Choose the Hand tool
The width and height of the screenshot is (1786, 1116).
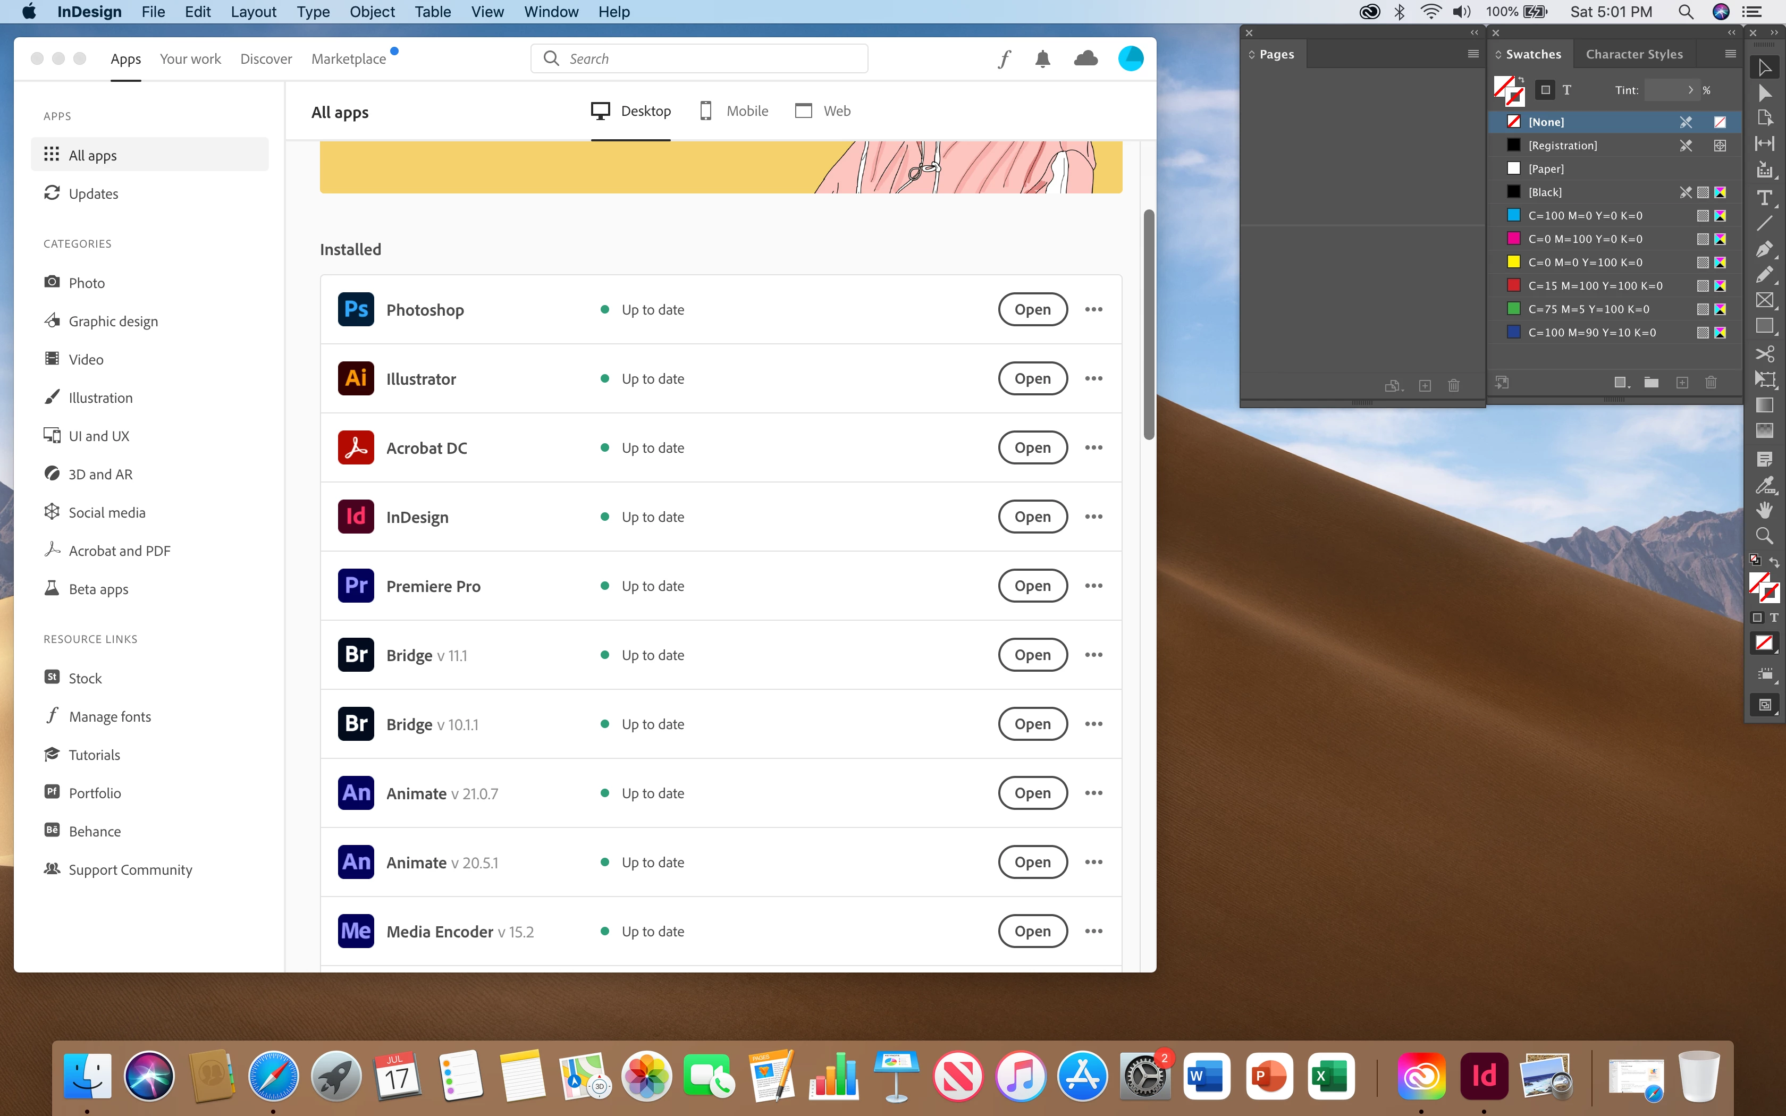(1764, 510)
